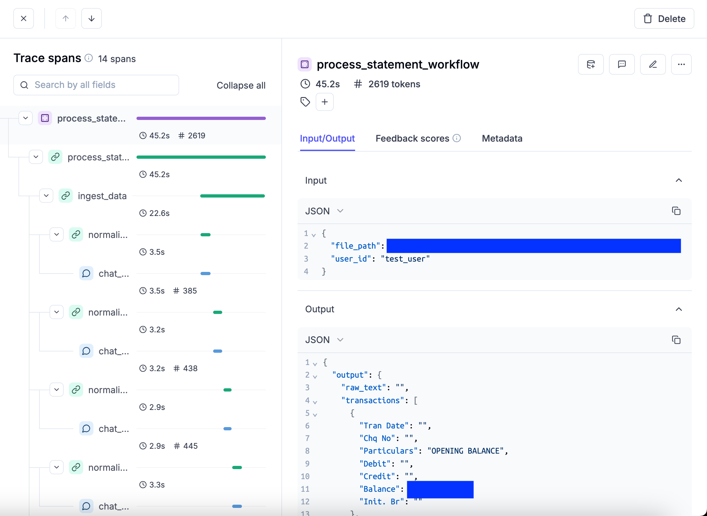707x516 pixels.
Task: Click the process_statement_workflow title
Action: click(398, 64)
